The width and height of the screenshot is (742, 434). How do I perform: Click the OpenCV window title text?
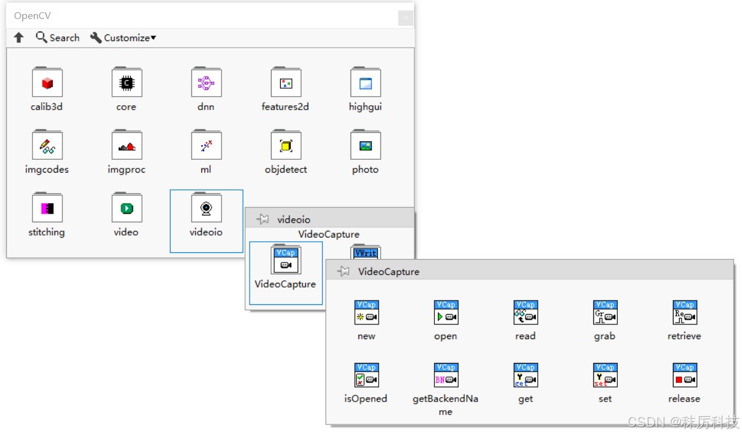point(32,16)
